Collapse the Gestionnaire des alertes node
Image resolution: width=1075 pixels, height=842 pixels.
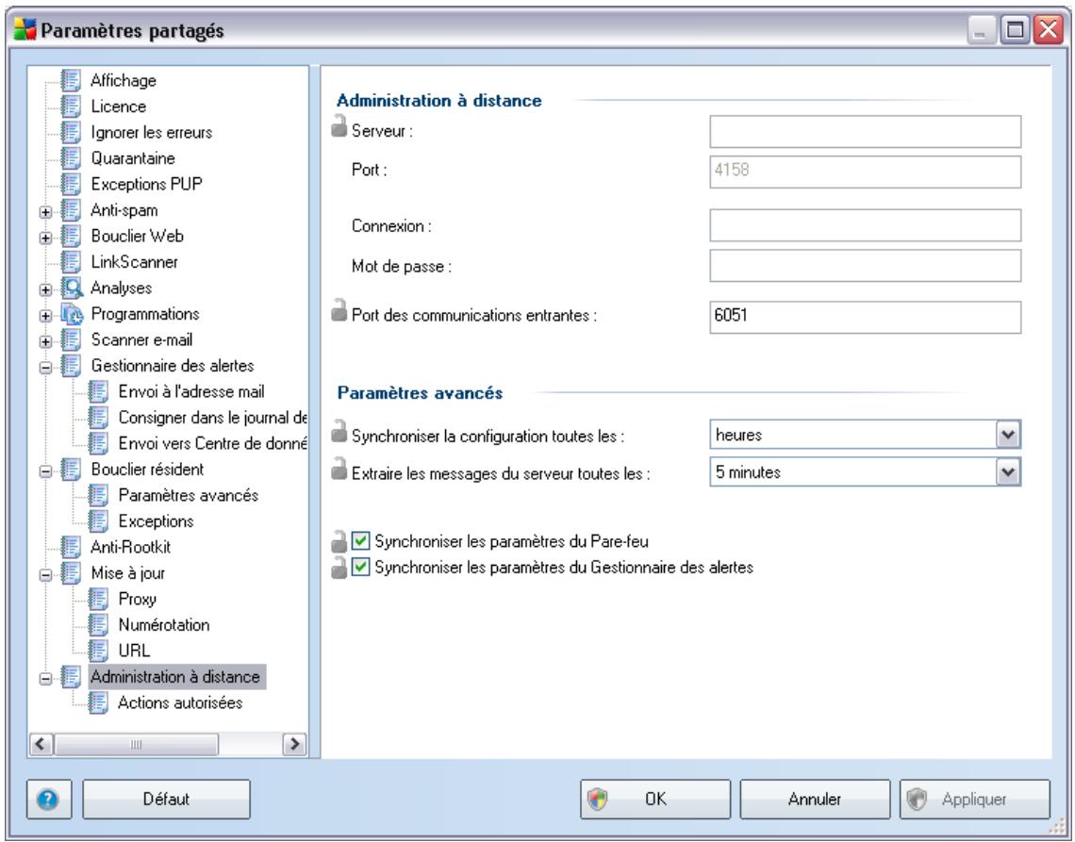pyautogui.click(x=45, y=368)
